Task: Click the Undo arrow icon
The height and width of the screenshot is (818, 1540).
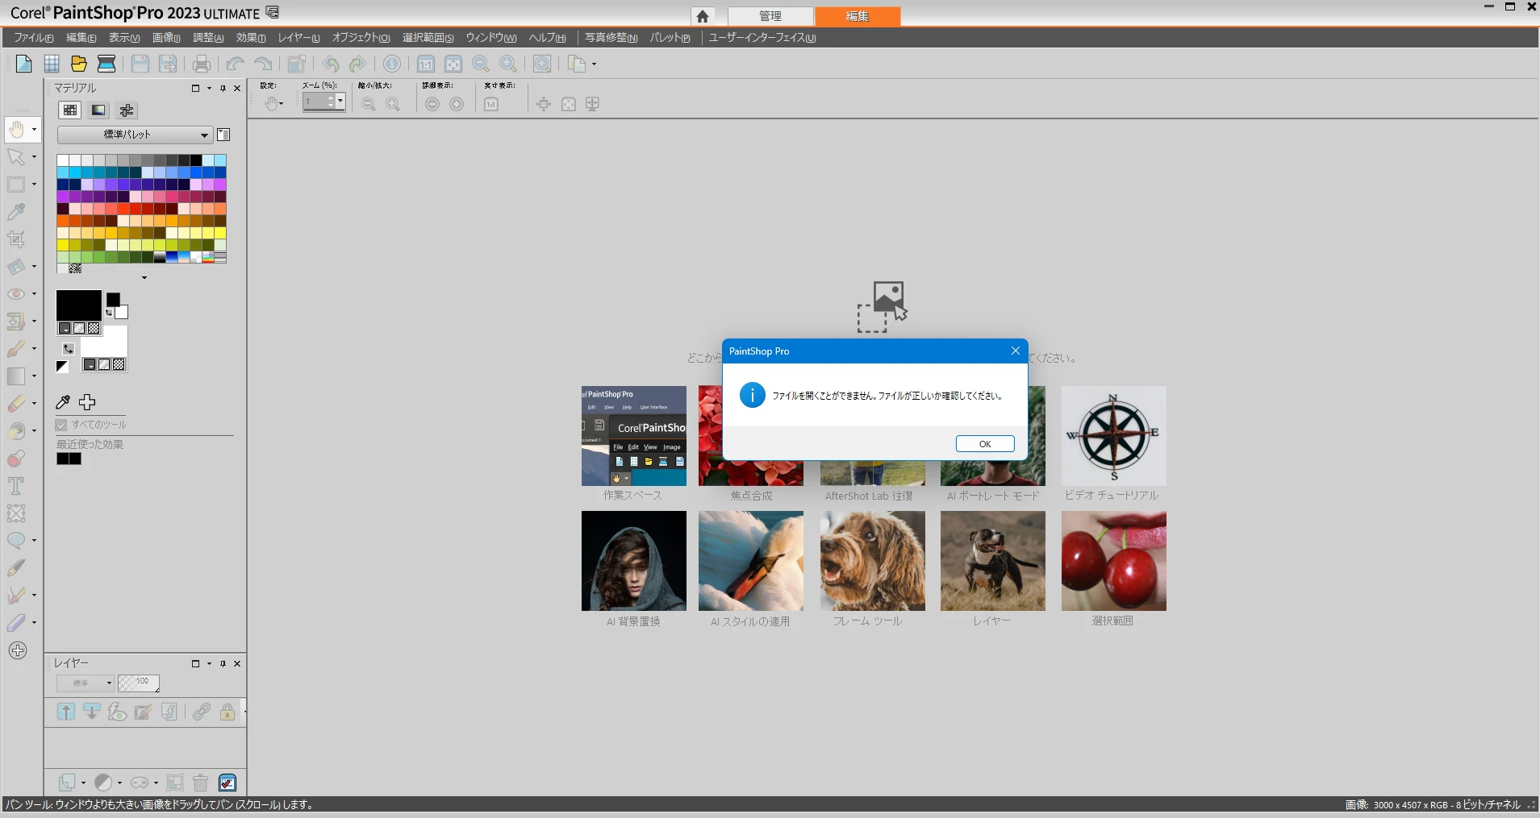Action: [x=236, y=64]
